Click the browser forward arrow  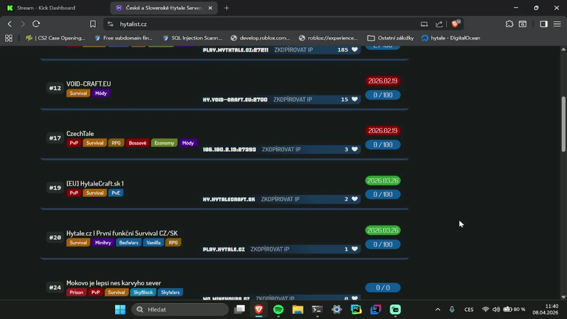[x=23, y=24]
